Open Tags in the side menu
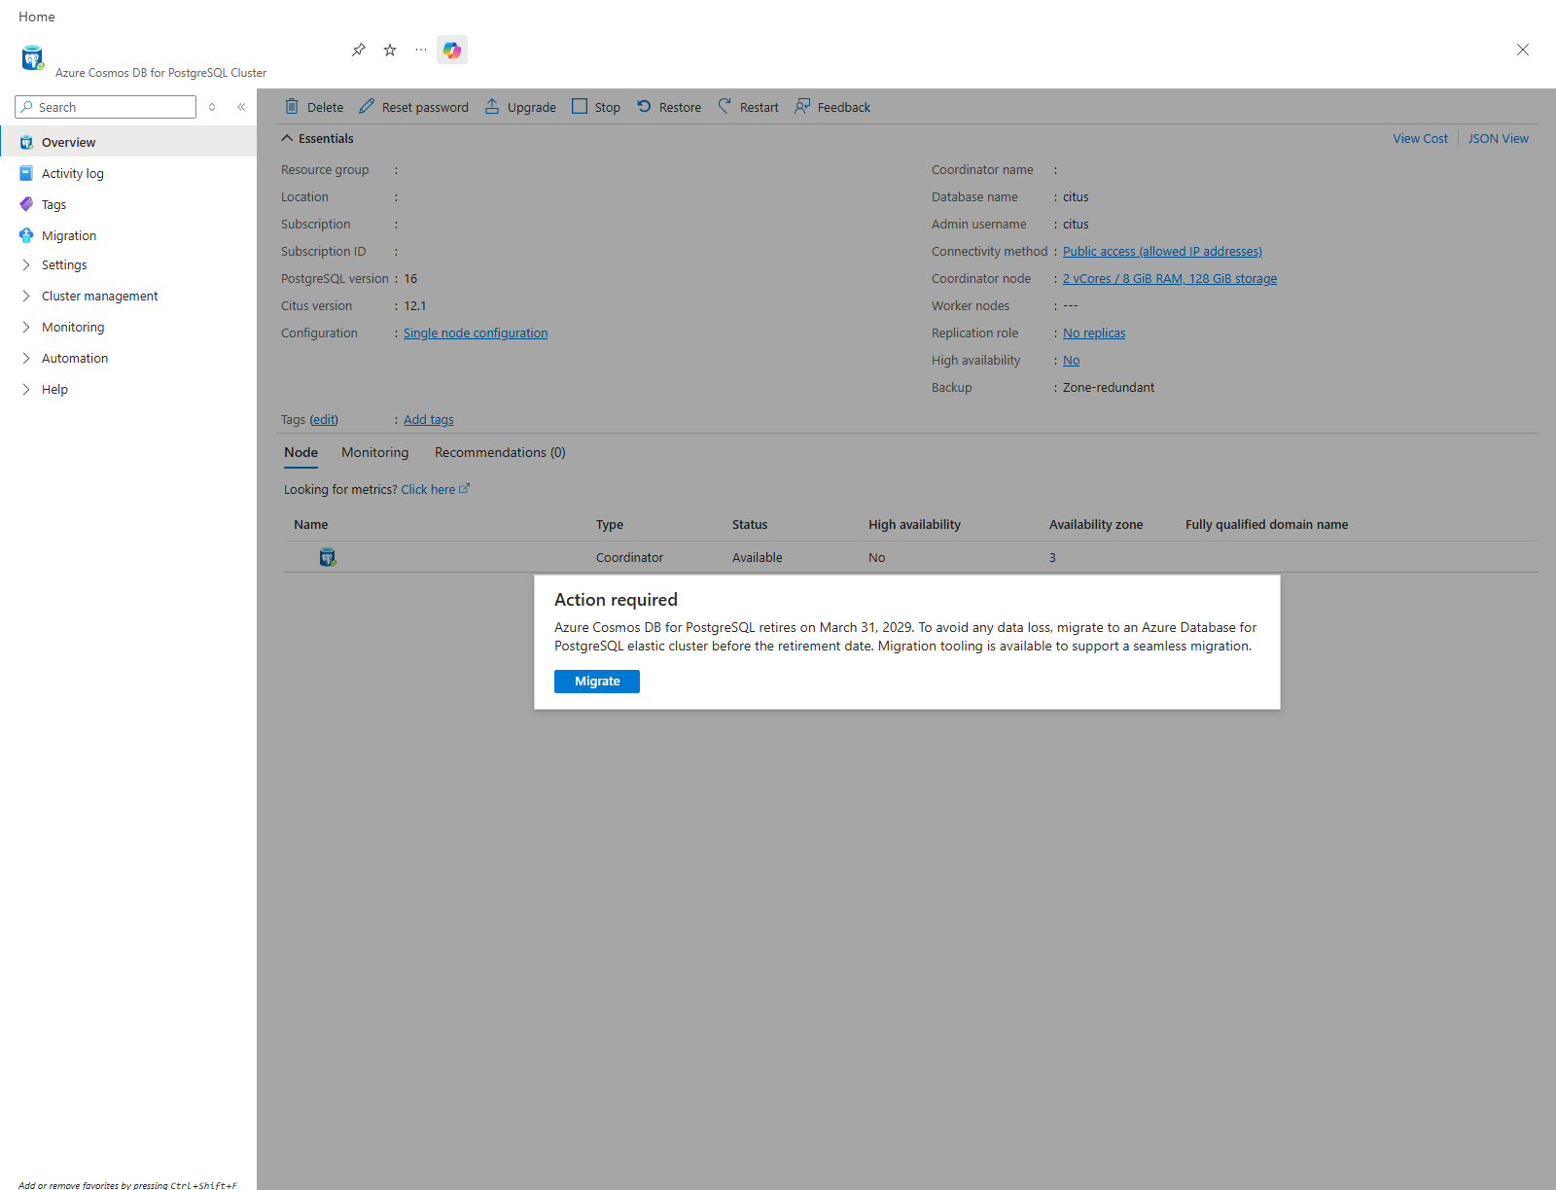Screen dimensions: 1556x1190 128,204
